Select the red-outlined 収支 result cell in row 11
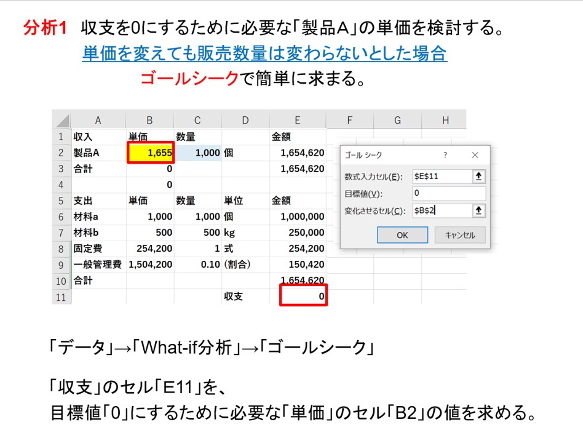 [303, 296]
